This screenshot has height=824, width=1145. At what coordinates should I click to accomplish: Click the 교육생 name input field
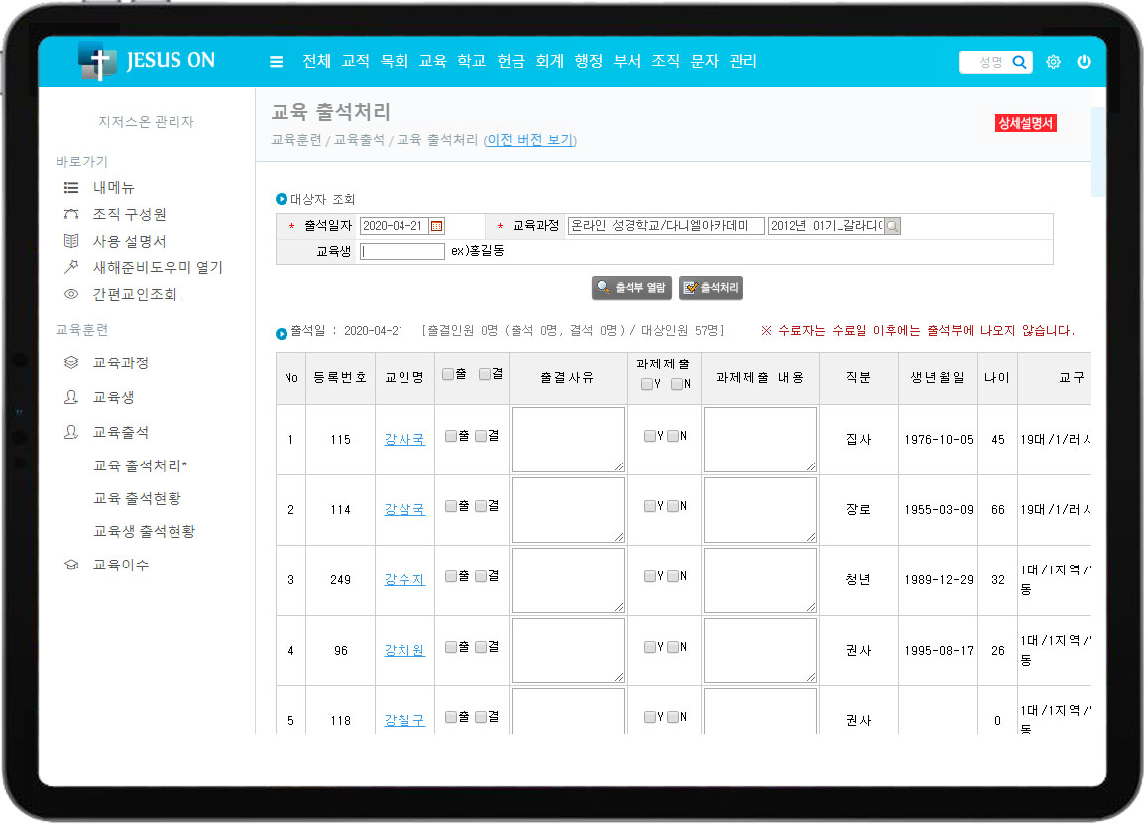tap(402, 252)
